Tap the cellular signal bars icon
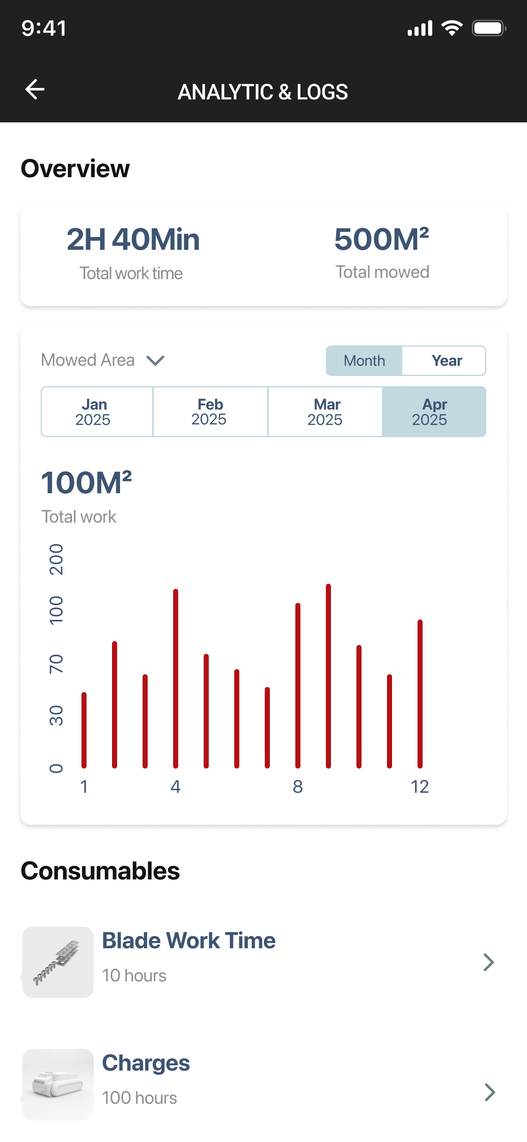Viewport: 527px width, 1142px height. coord(420,28)
